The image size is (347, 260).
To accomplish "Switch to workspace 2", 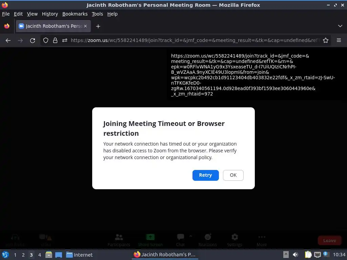I will [23, 255].
